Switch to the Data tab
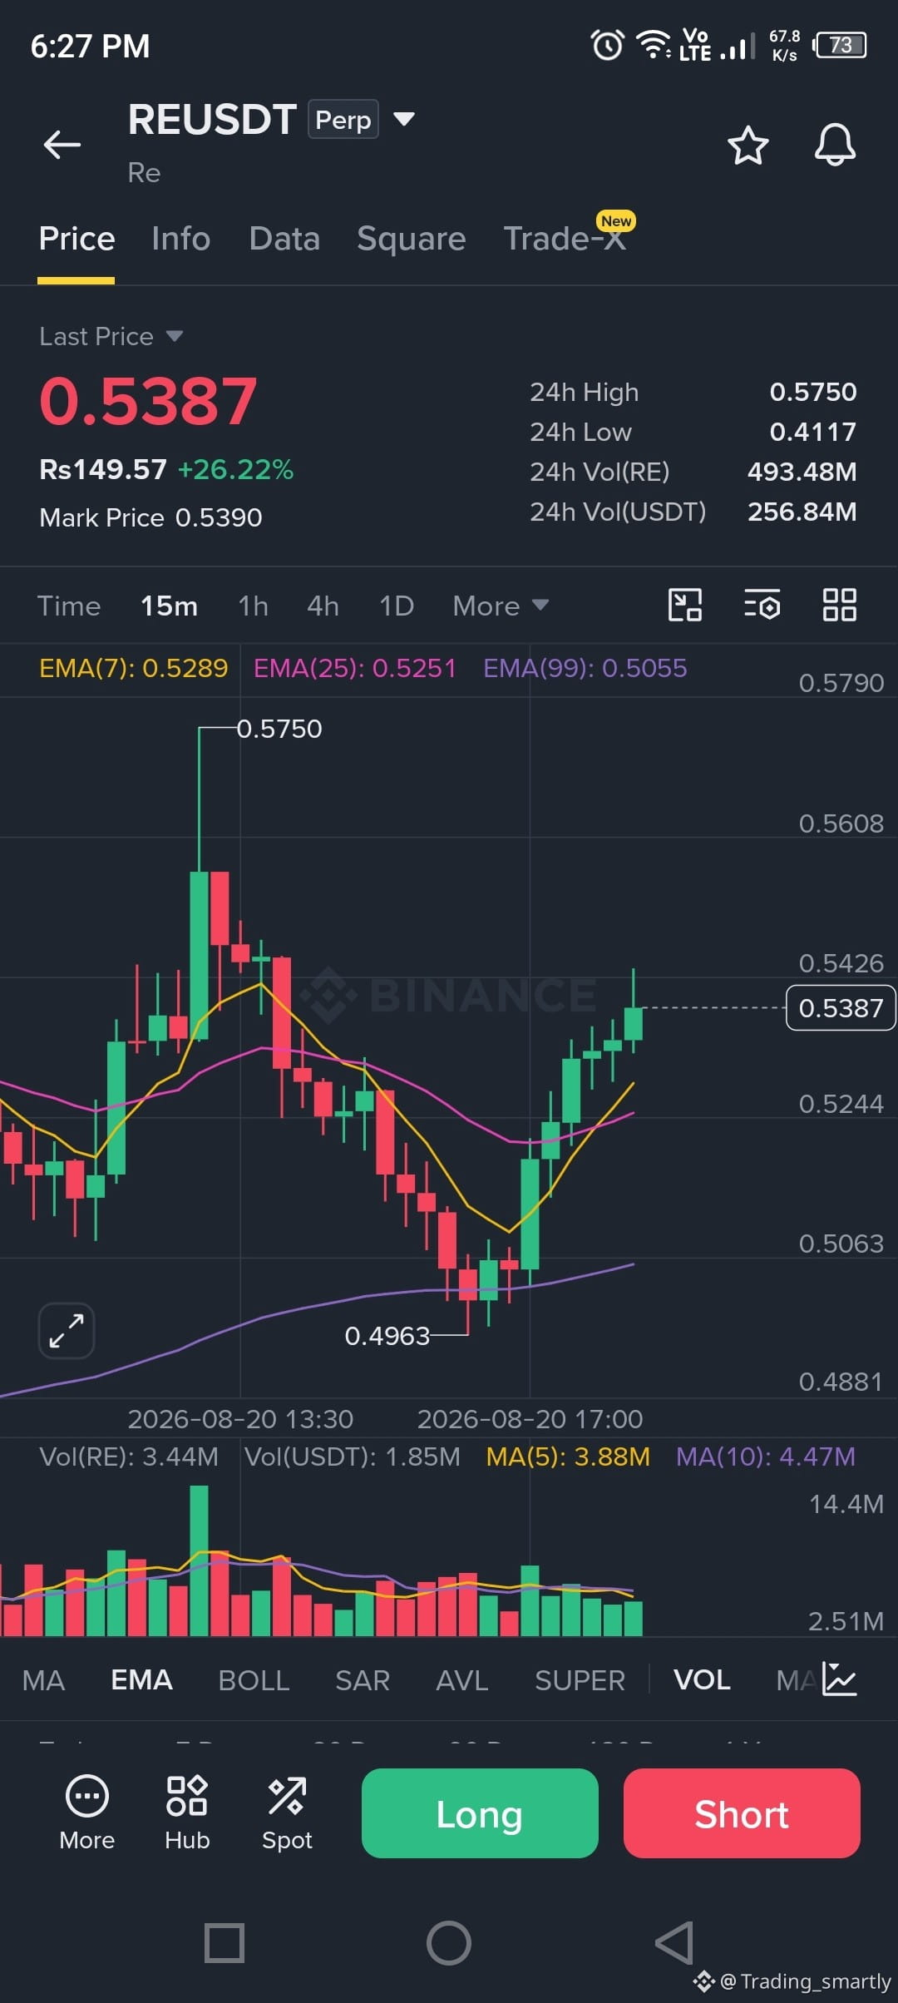This screenshot has height=2003, width=898. click(x=284, y=239)
